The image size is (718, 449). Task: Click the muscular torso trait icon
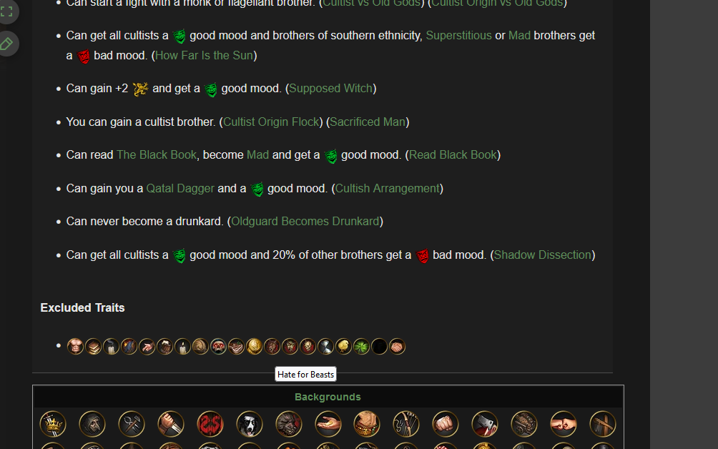coord(75,347)
